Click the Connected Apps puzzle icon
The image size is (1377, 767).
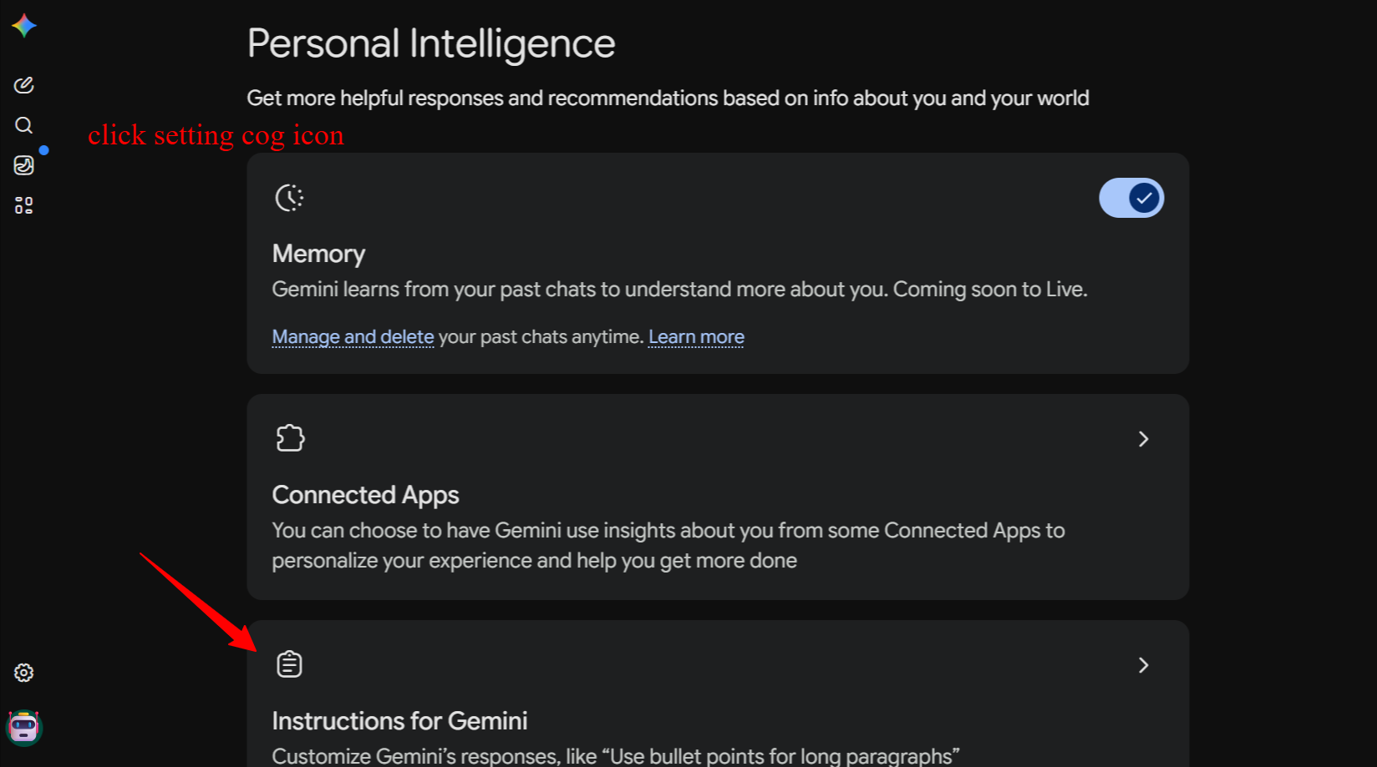click(290, 438)
